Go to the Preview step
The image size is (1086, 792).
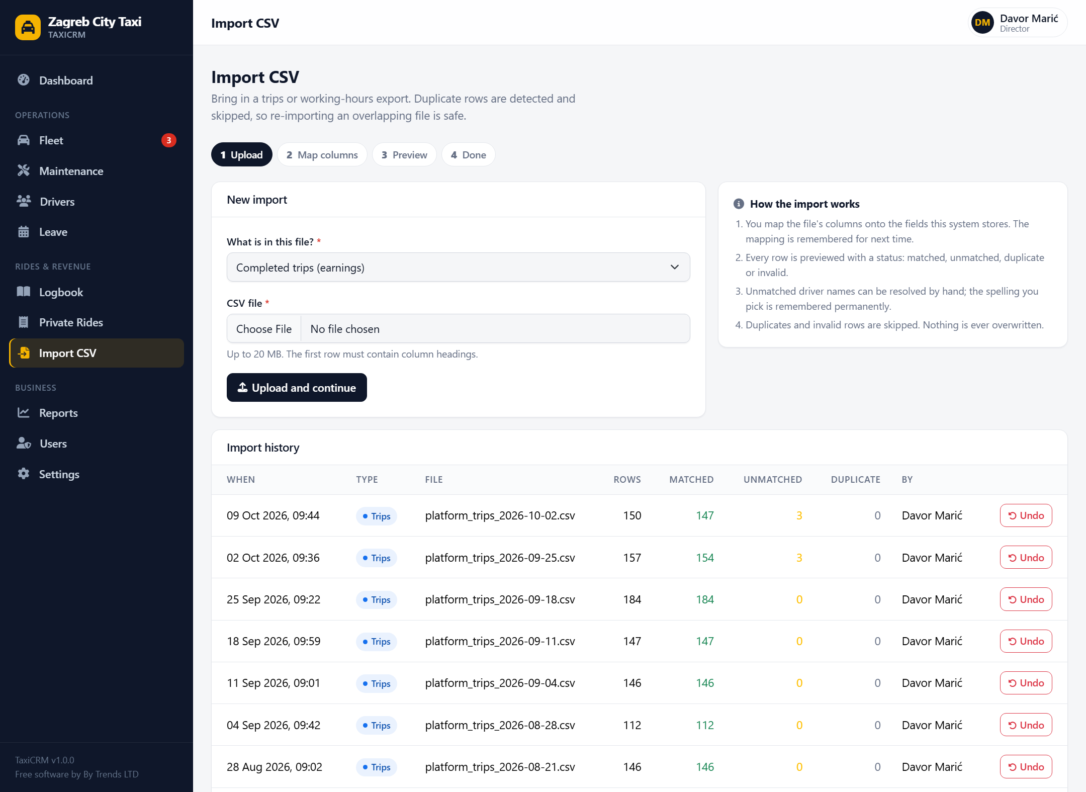click(x=405, y=155)
